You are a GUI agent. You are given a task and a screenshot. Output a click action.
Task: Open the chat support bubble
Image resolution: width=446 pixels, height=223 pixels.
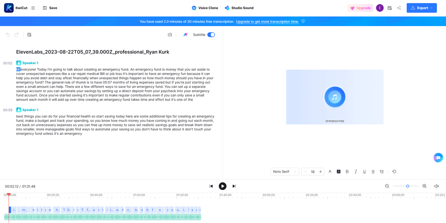click(x=438, y=158)
